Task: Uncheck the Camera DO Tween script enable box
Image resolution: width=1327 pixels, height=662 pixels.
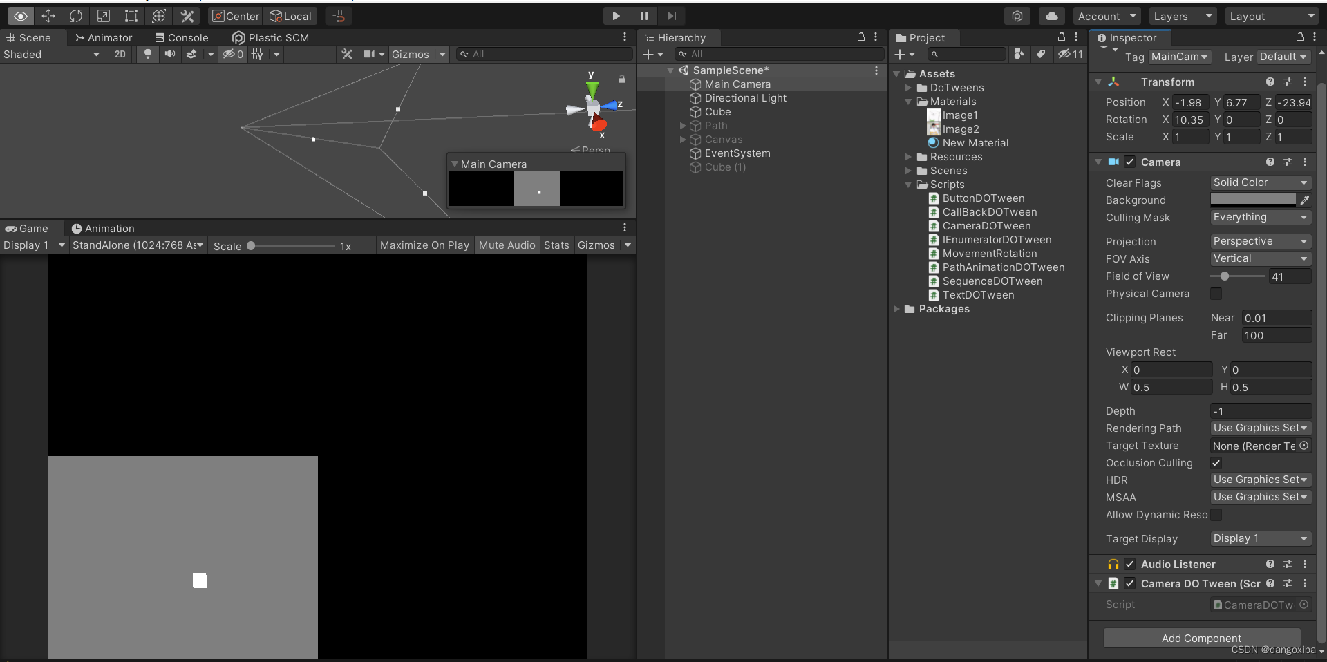Action: click(1129, 584)
